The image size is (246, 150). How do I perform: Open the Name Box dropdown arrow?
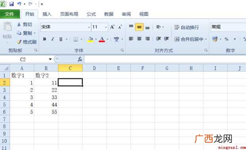click(50, 59)
